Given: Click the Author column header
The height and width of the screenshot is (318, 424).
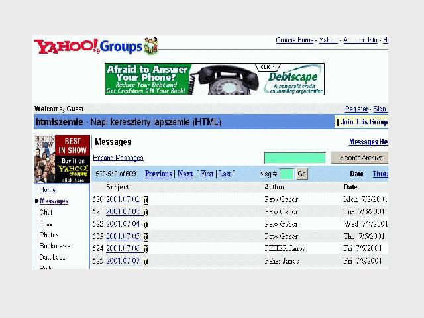Looking at the screenshot, I should click(274, 187).
